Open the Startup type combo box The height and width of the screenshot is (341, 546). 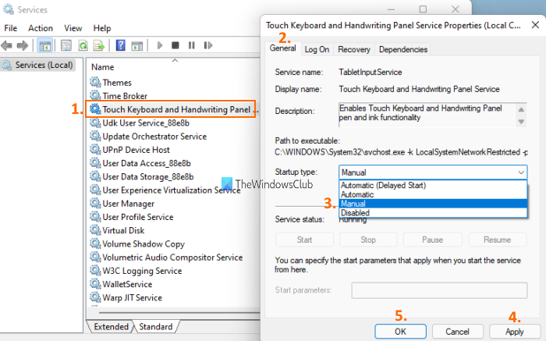(433, 172)
